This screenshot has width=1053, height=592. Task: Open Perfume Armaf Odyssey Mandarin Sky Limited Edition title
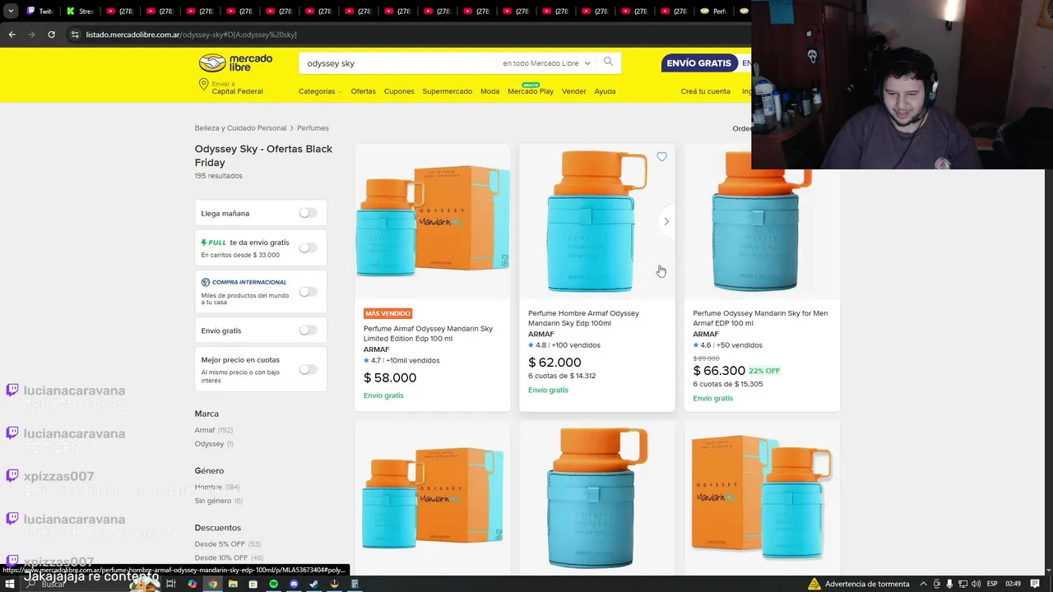click(x=428, y=334)
